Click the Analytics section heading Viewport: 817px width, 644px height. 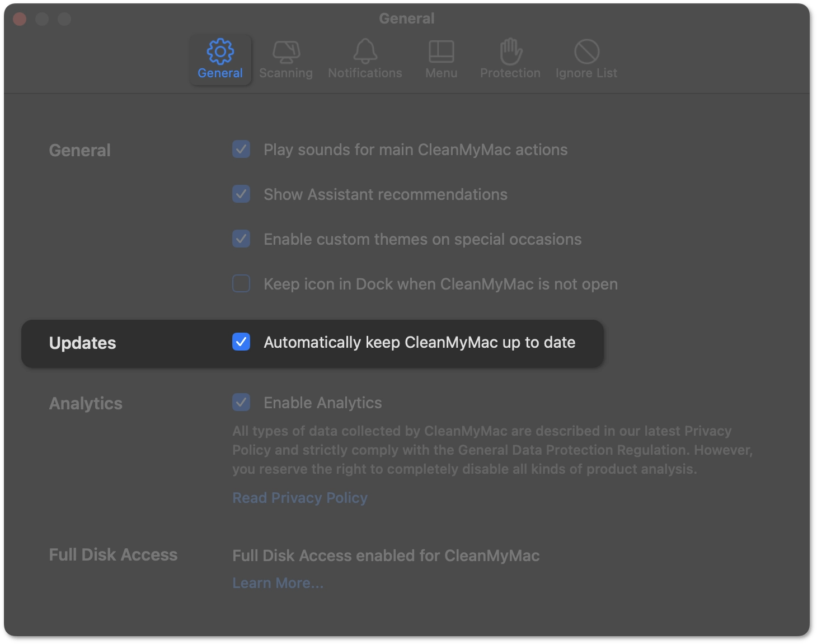tap(86, 403)
